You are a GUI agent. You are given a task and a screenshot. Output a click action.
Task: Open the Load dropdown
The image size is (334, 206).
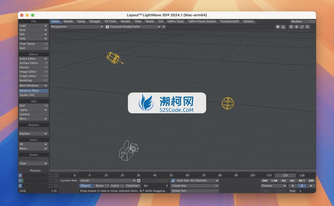(x=34, y=26)
